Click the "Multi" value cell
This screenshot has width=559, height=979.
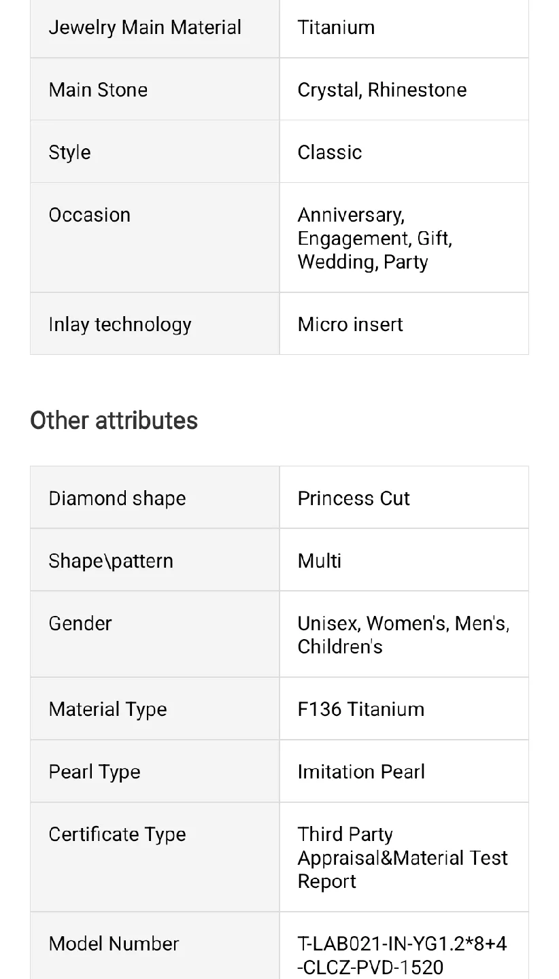(319, 561)
